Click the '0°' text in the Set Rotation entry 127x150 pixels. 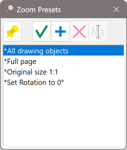[x=61, y=83]
